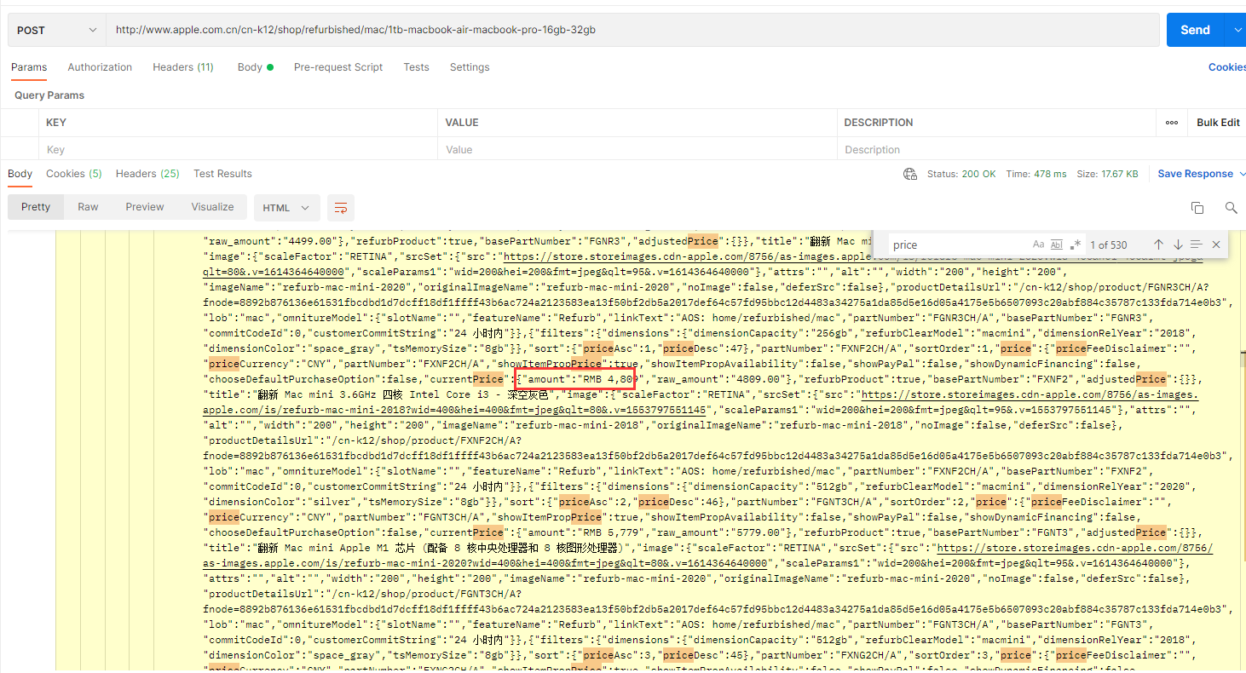Click the Key cell in Query Params
This screenshot has height=673, width=1246.
click(x=239, y=150)
